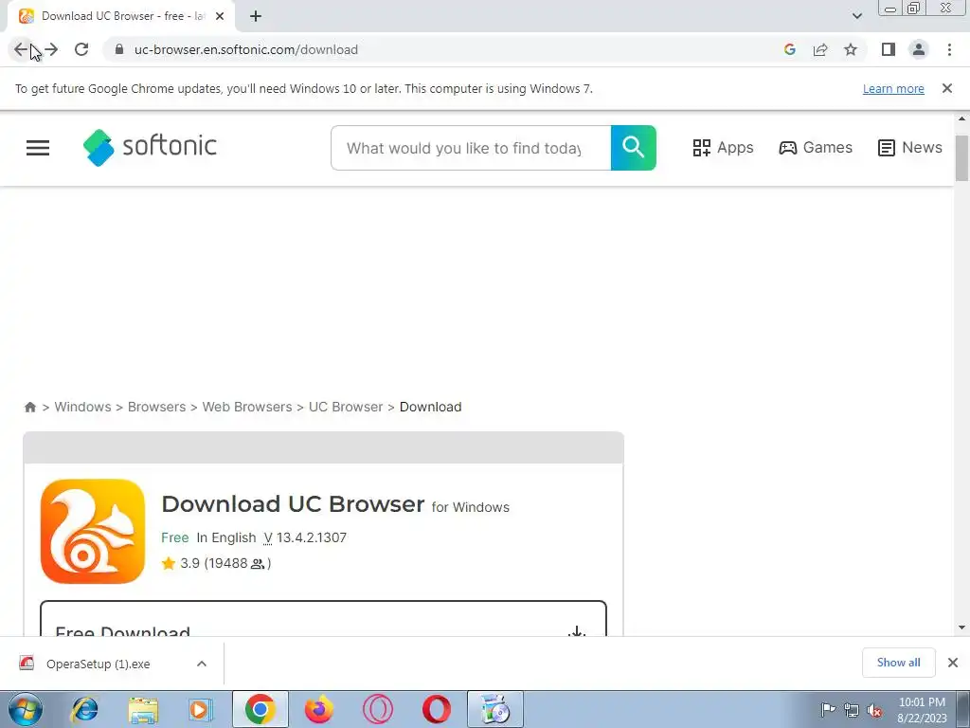Close the Download UC Browser tab

220,16
